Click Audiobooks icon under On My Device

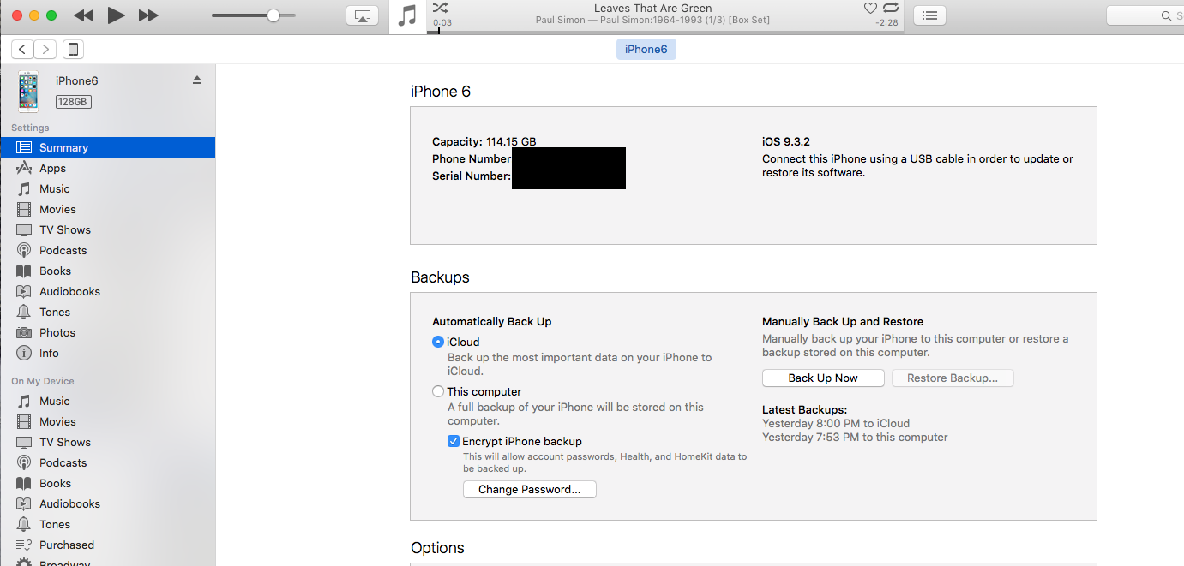(24, 503)
